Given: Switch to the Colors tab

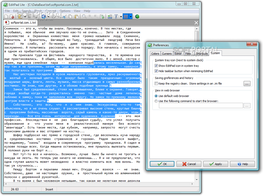Looking at the screenshot, I should click(155, 54).
